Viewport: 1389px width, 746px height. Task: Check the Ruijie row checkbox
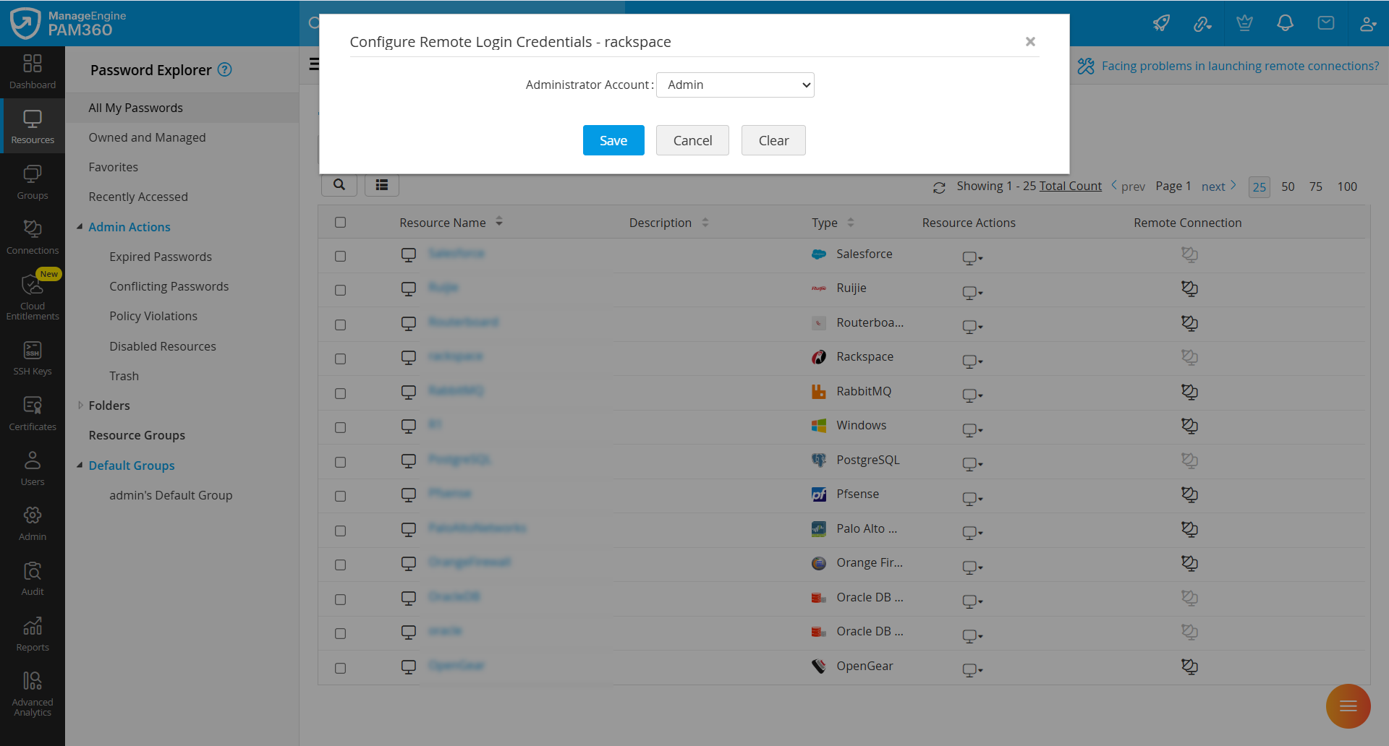[341, 291]
